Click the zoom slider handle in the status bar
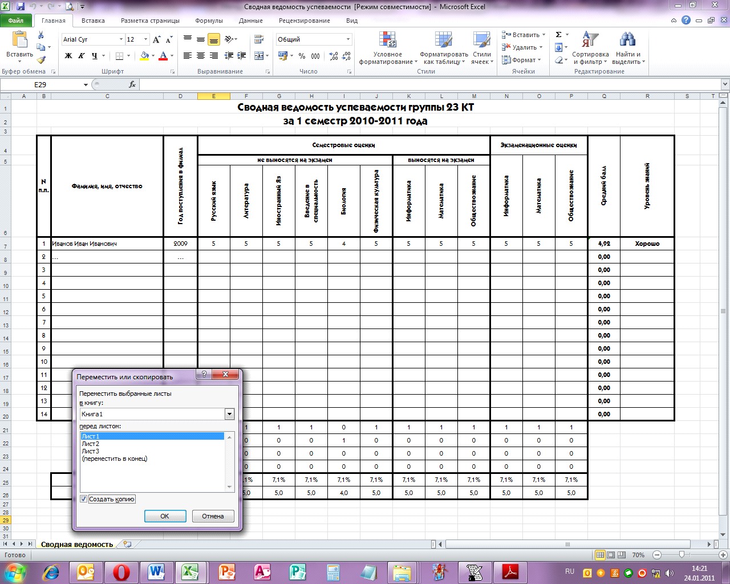The image size is (730, 584). 682,555
